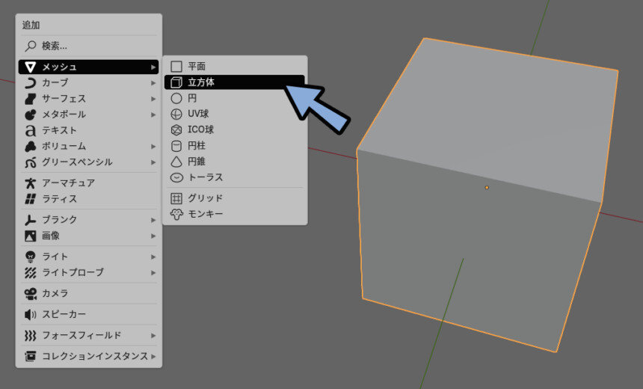The width and height of the screenshot is (643, 389).
Task: Click the スピーカー speaker icon
Action: click(31, 315)
